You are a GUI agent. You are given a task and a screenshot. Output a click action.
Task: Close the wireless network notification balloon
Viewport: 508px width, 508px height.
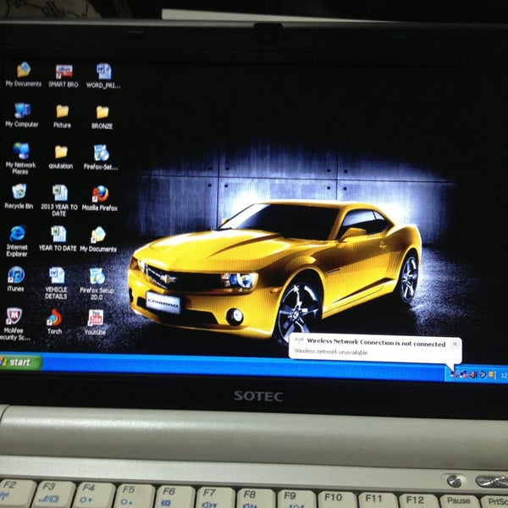click(x=455, y=344)
